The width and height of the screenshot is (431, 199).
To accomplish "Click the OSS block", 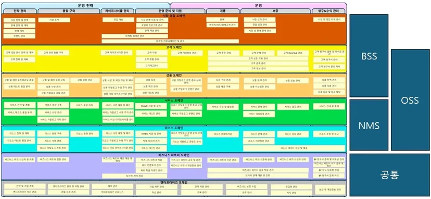I will click(410, 100).
